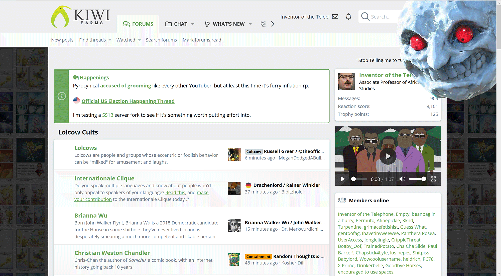
Task: Click the Read this link
Action: [x=175, y=192]
